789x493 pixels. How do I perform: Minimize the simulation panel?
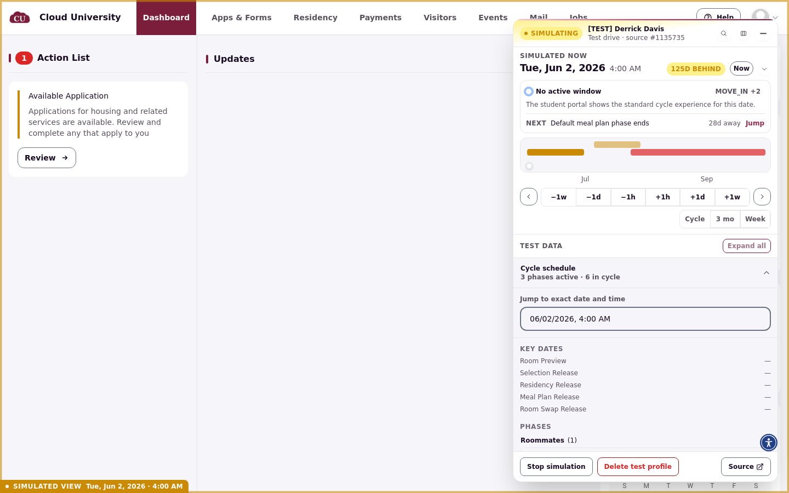[763, 33]
